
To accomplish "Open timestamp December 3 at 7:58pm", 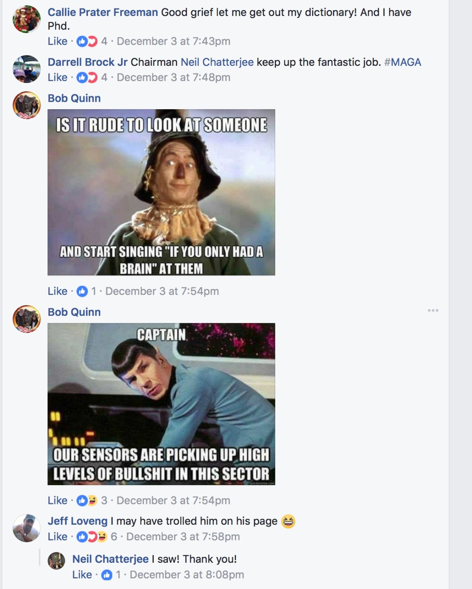I will pos(183,537).
